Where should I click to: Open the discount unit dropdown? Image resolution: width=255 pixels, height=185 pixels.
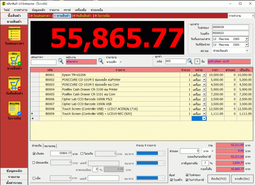[x=212, y=151]
